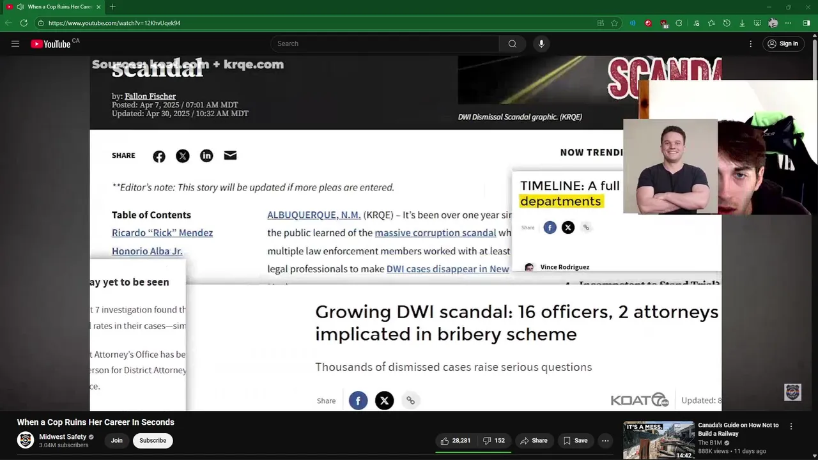Screen dimensions: 818x460
Task: Open browser profile avatar
Action: pyautogui.click(x=773, y=23)
